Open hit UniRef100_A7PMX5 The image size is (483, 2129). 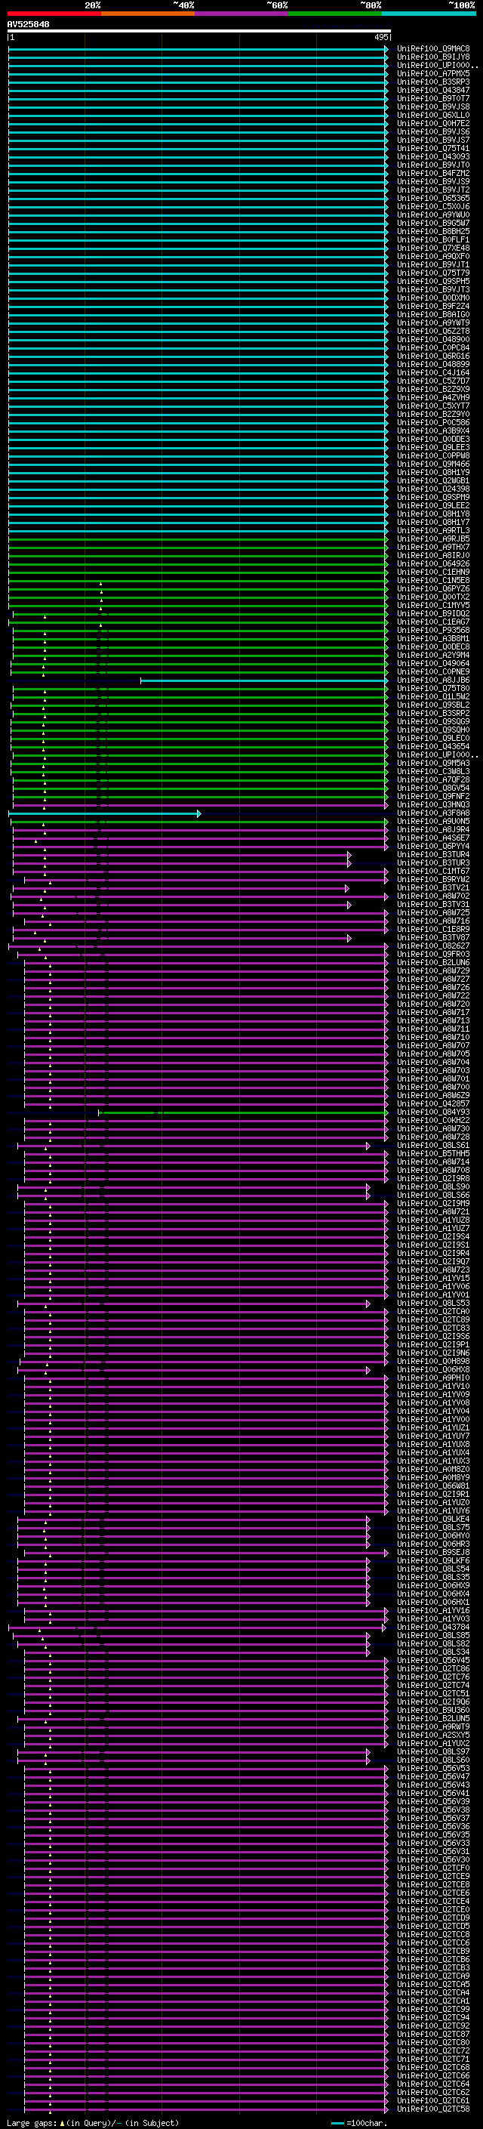433,73
